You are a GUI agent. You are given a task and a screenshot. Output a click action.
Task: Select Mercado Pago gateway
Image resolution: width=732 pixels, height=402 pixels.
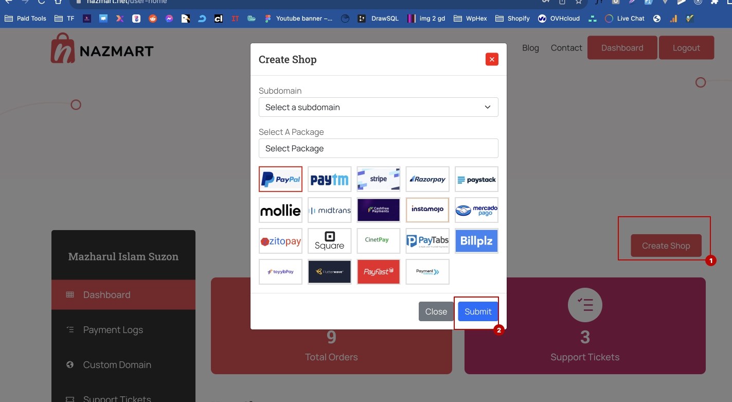[x=476, y=210]
